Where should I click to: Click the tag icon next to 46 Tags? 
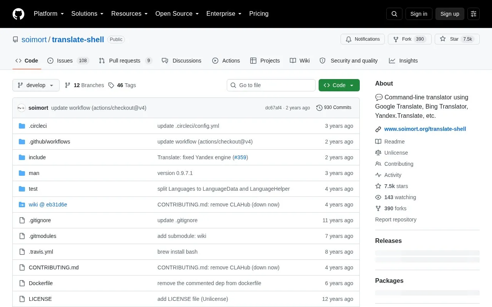111,85
